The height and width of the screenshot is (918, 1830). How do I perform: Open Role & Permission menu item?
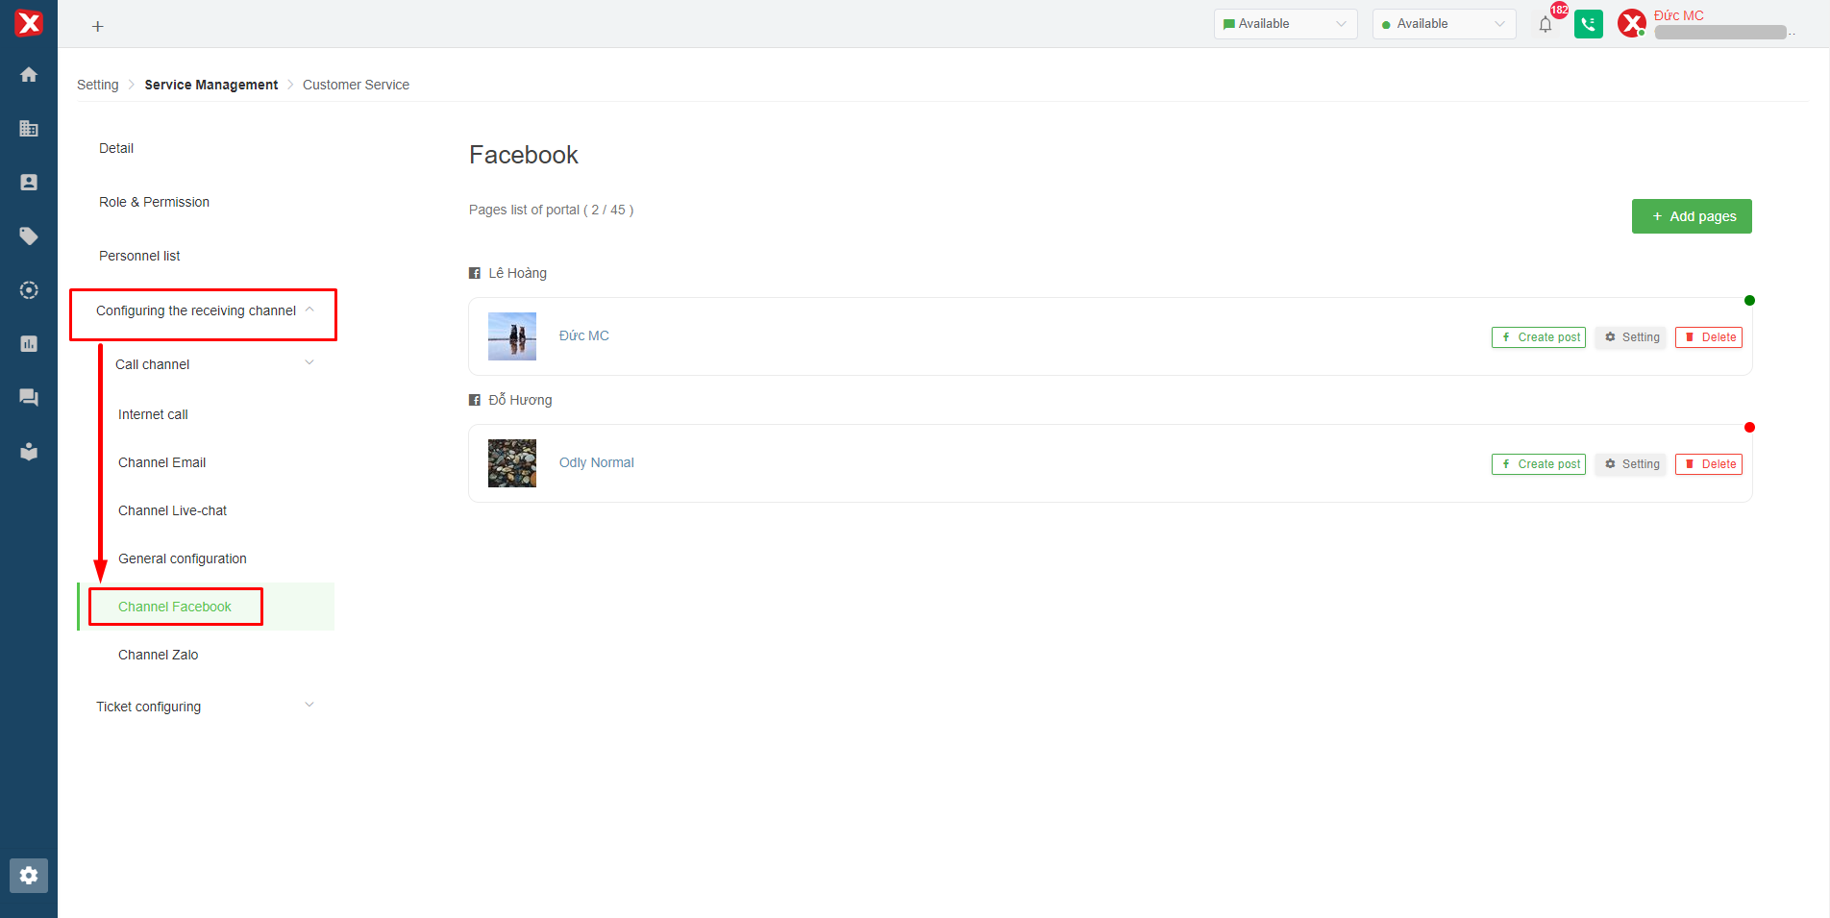pyautogui.click(x=154, y=202)
